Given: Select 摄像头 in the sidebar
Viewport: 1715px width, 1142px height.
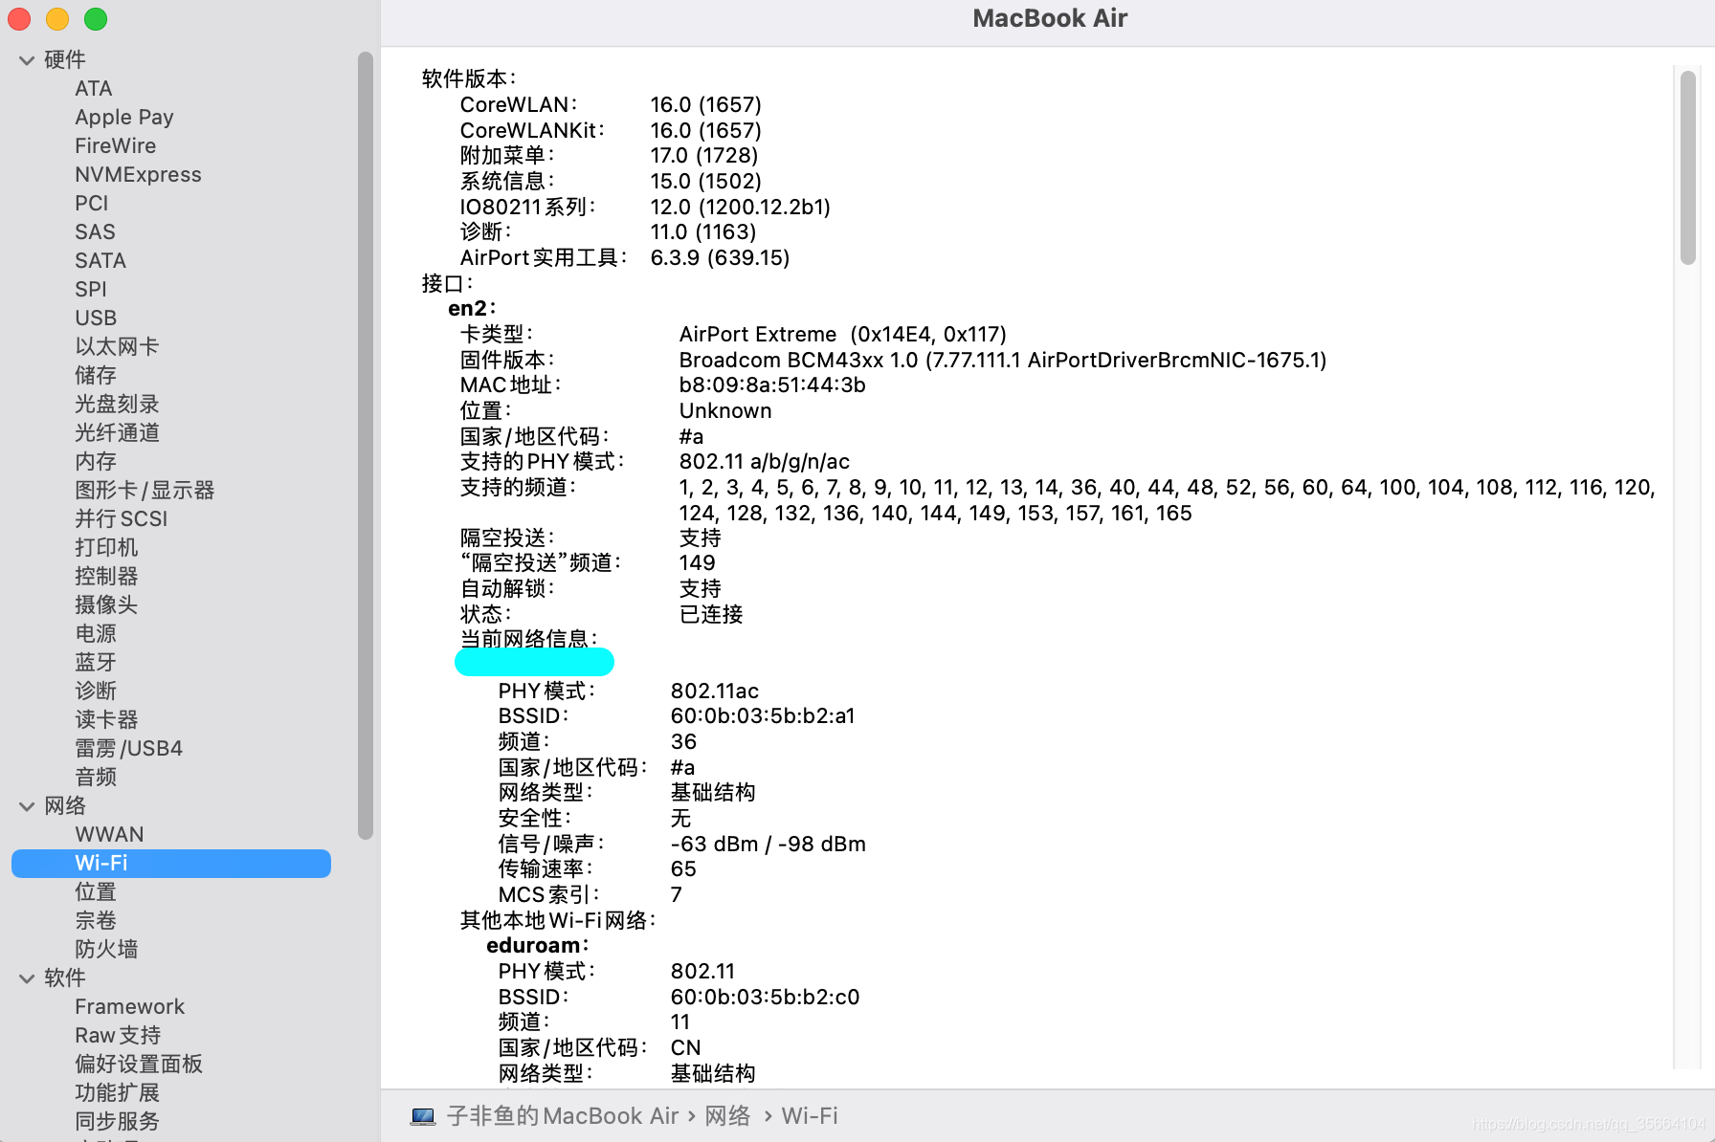Looking at the screenshot, I should [x=106, y=605].
